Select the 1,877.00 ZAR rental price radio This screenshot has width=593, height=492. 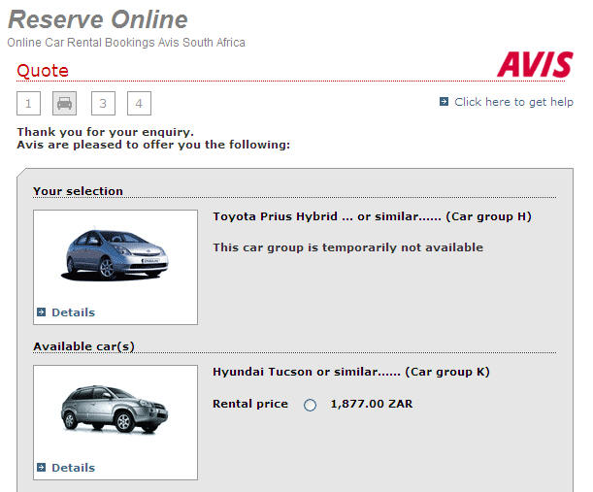[310, 405]
